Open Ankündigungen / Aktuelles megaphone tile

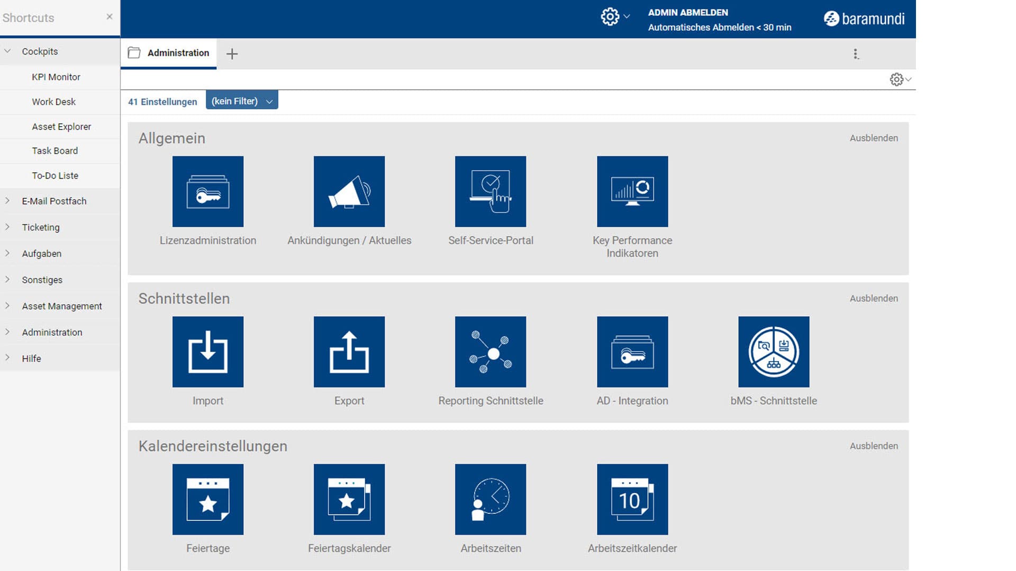349,191
